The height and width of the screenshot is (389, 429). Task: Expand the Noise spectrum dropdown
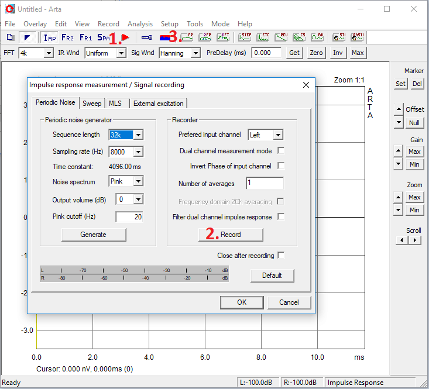(x=138, y=181)
